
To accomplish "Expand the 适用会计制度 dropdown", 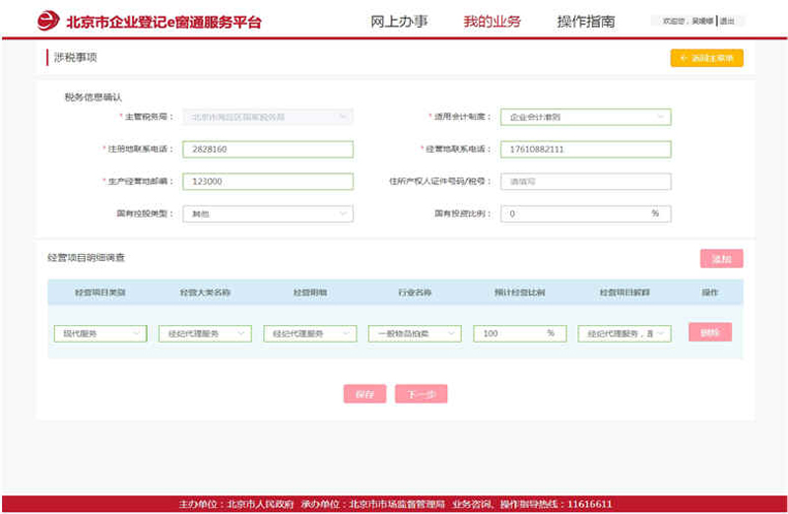I will [x=585, y=117].
